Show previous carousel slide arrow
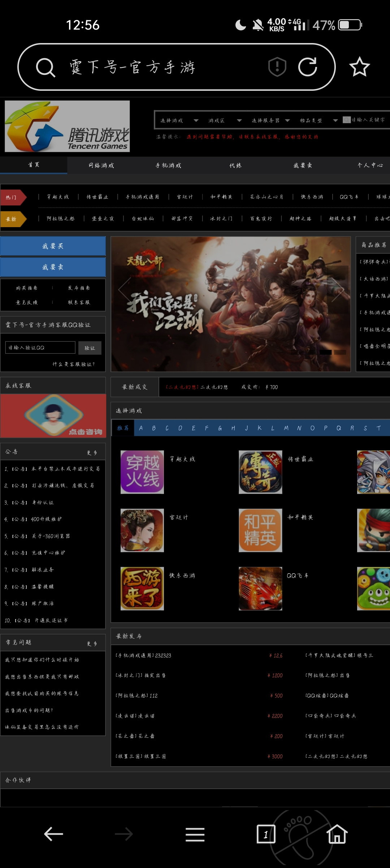The width and height of the screenshot is (390, 868). click(124, 289)
